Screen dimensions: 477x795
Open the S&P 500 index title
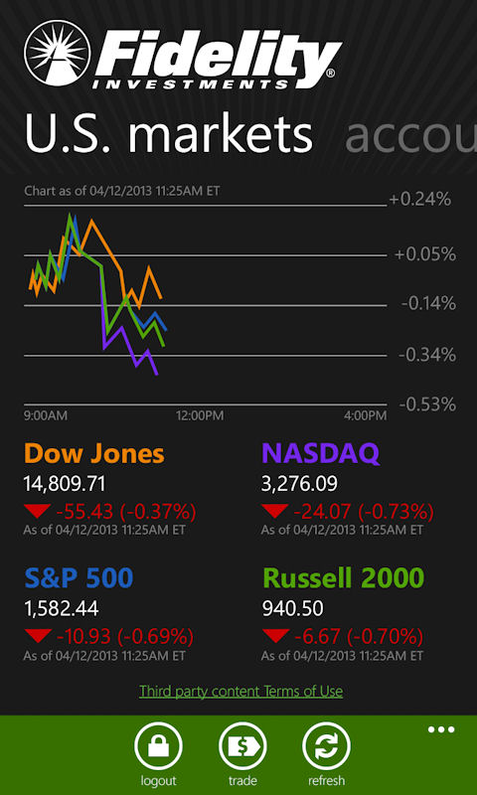tap(79, 578)
